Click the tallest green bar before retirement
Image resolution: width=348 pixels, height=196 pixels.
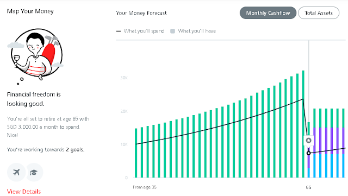click(x=303, y=124)
